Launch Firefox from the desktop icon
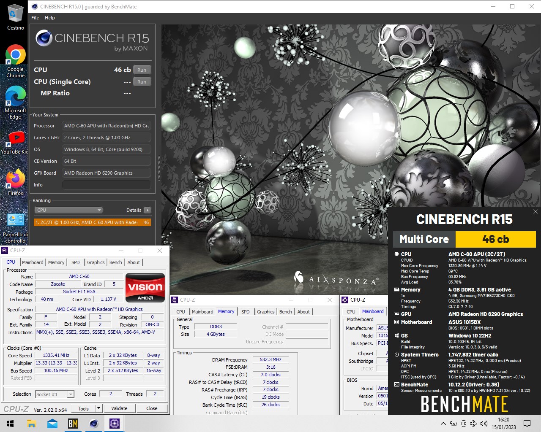This screenshot has height=432, width=541. pos(15,182)
